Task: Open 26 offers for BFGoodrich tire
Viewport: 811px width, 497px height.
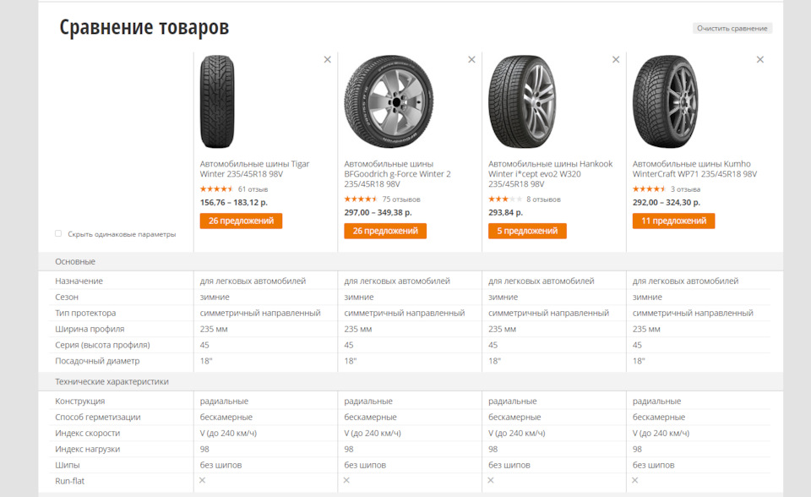Action: pos(385,231)
